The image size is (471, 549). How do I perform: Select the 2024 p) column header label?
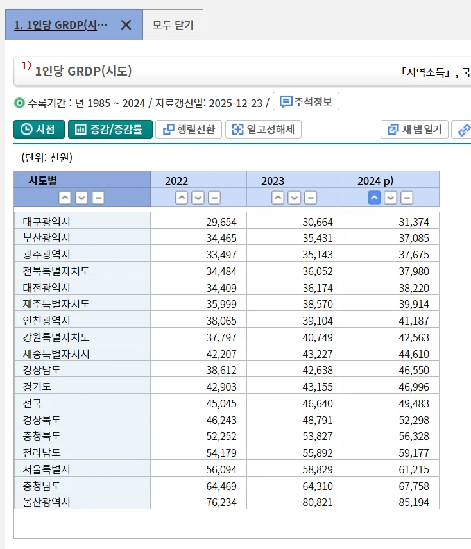375,181
